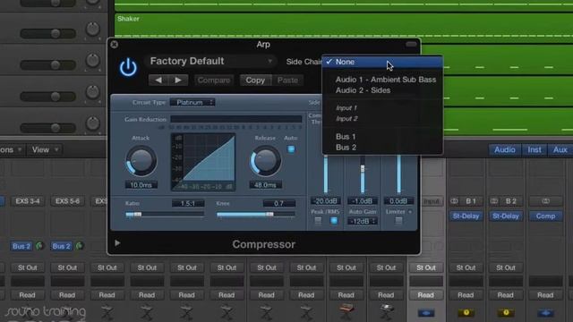This screenshot has height=322, width=573.
Task: Click stereo format icon on B 1 strip
Action: click(454, 201)
